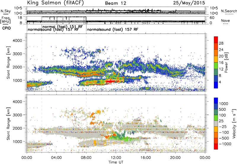237x164 pixels.
Task: Select the "500" label on the velocity colorbar
Action: [222, 109]
